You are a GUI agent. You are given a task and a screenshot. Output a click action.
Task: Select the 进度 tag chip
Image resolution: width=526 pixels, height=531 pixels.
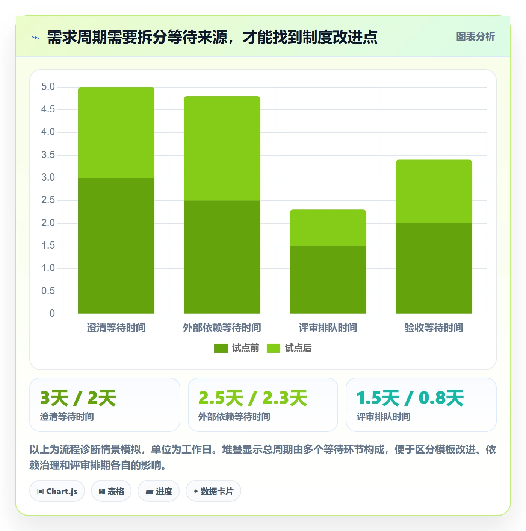click(159, 491)
